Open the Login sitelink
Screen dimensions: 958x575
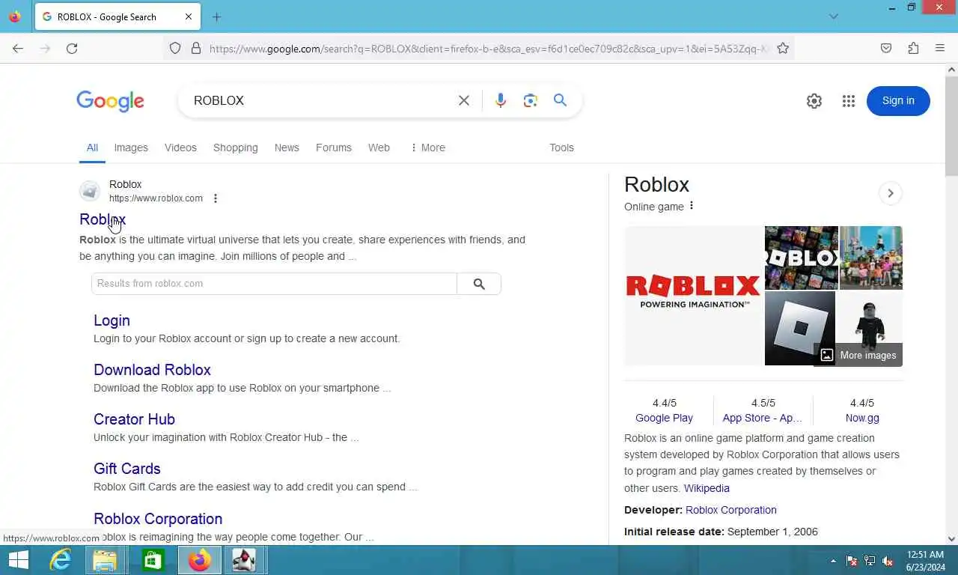(x=112, y=320)
